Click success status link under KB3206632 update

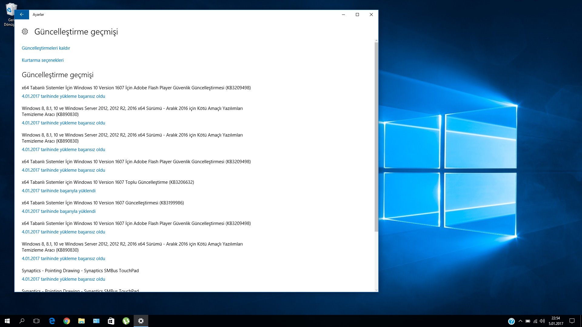(x=59, y=191)
